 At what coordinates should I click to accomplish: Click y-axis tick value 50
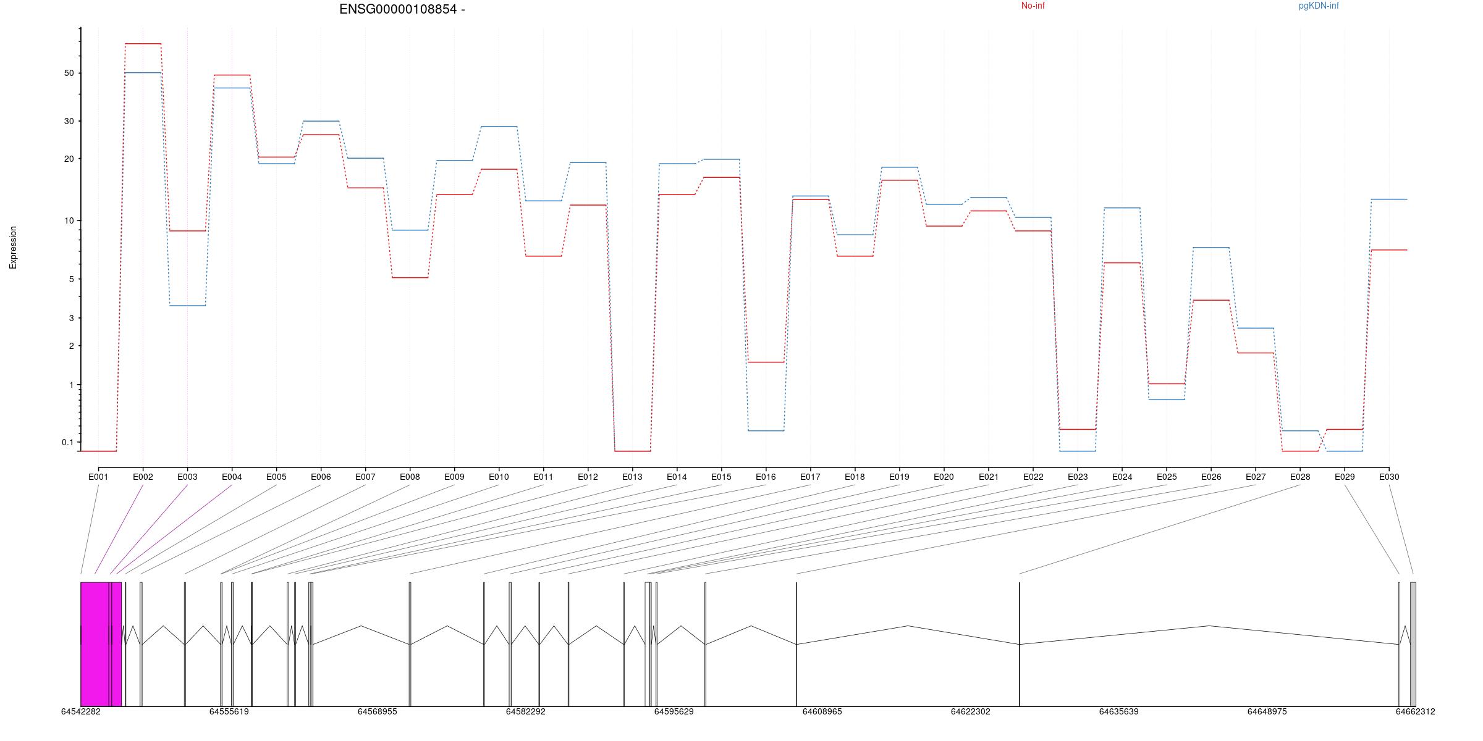coord(69,73)
